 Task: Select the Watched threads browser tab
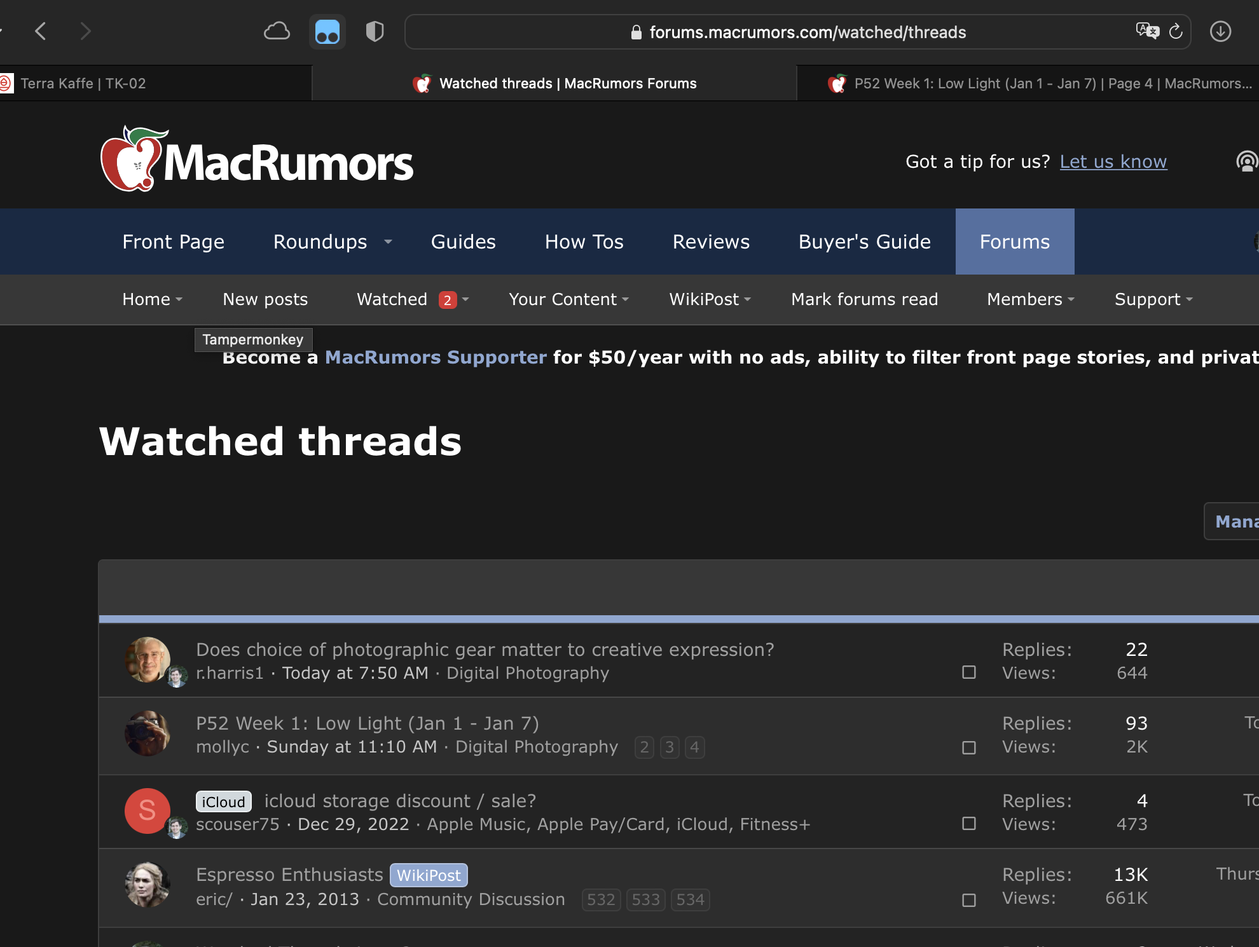tap(554, 83)
